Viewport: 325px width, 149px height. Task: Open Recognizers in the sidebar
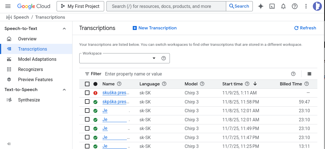31,69
